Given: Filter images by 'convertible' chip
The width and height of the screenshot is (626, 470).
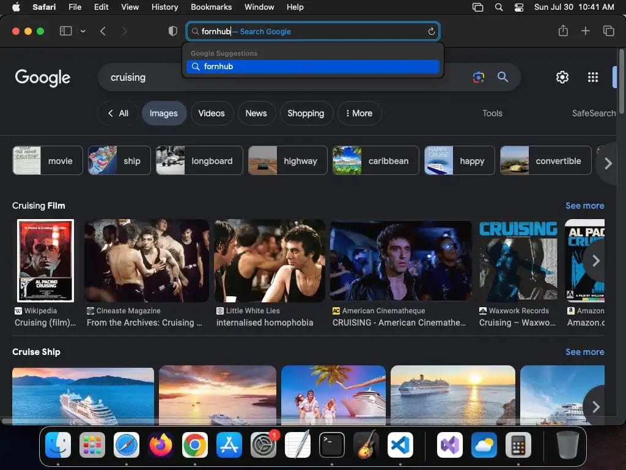Looking at the screenshot, I should coord(546,161).
